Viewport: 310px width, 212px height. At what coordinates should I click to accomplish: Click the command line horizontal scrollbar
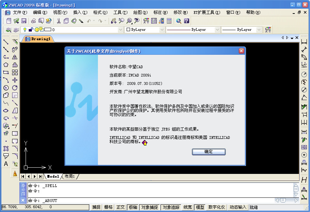click(286, 200)
